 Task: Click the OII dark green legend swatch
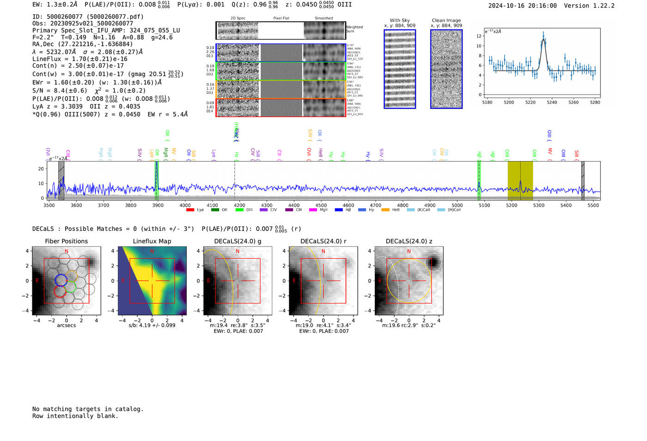click(x=215, y=210)
